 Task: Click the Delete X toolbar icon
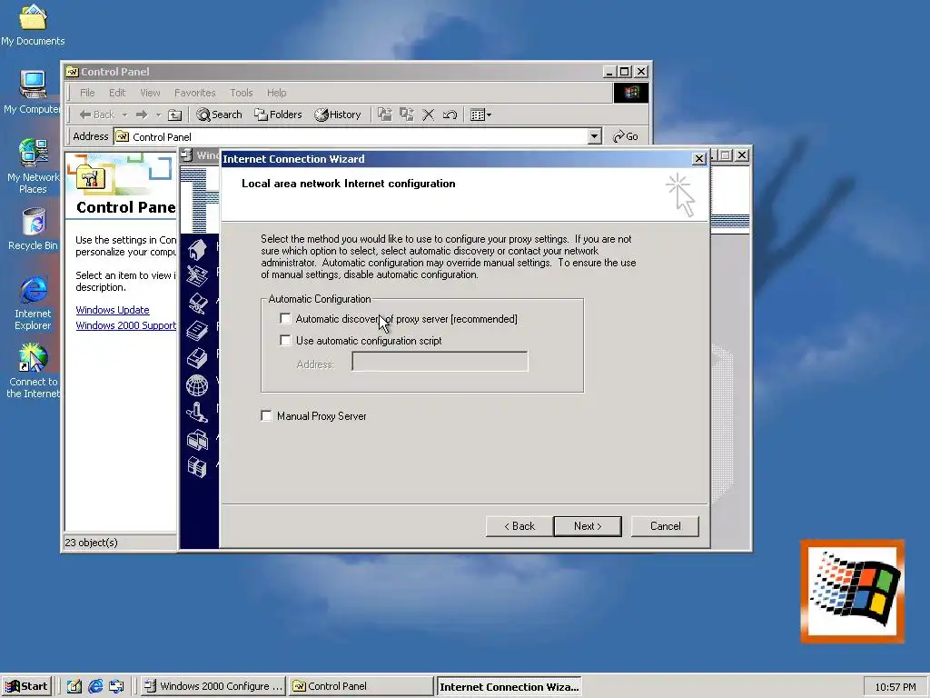tap(429, 115)
